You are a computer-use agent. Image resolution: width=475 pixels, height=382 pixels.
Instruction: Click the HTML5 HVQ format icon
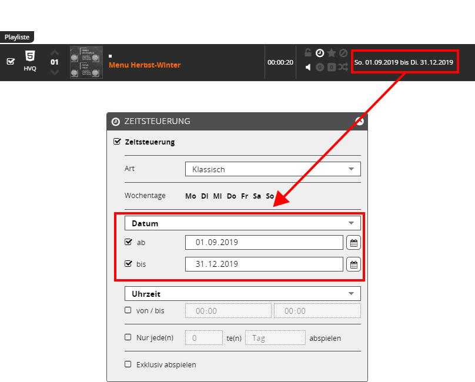tap(30, 60)
